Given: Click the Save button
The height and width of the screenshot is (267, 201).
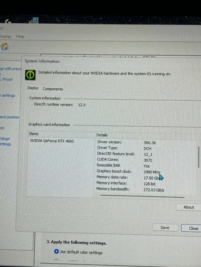Looking at the screenshot, I should pos(165,227).
